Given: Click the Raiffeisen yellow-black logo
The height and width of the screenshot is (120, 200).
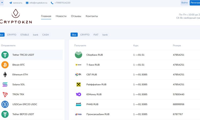Looking at the screenshot, I should (x=78, y=85).
